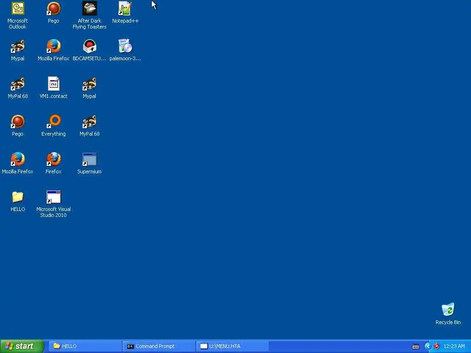Switch to the HELLO folder taskbar button
This screenshot has height=353, width=471.
(85, 346)
